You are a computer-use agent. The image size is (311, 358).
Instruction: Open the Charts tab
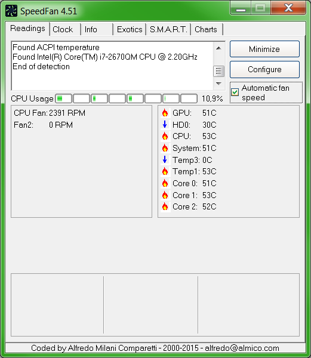tap(207, 29)
